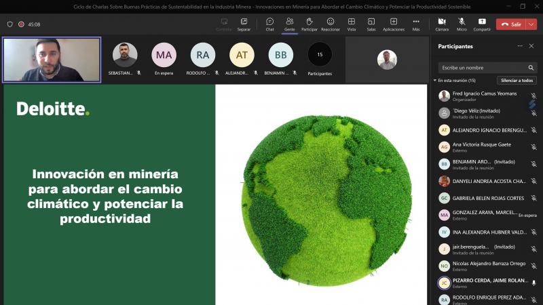
Task: Open the Reaccionar emoji reactions
Action: coord(331,24)
